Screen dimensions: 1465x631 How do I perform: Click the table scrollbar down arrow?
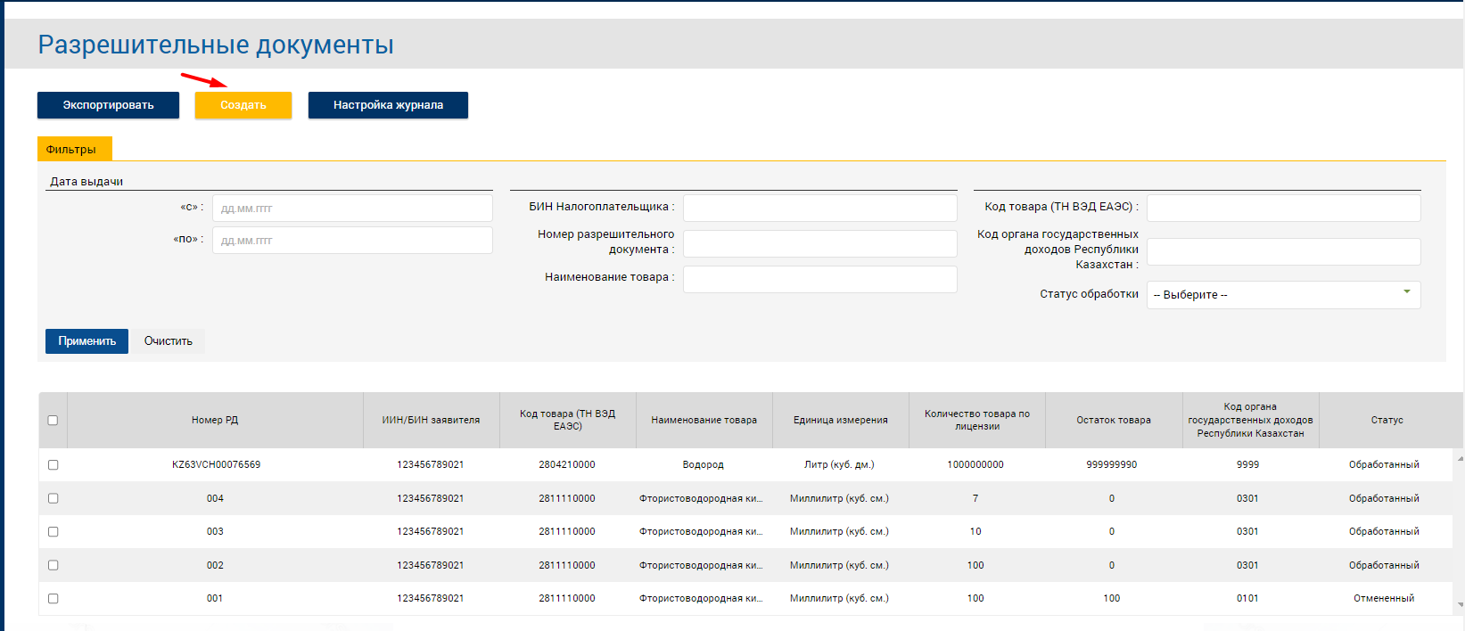(1460, 605)
